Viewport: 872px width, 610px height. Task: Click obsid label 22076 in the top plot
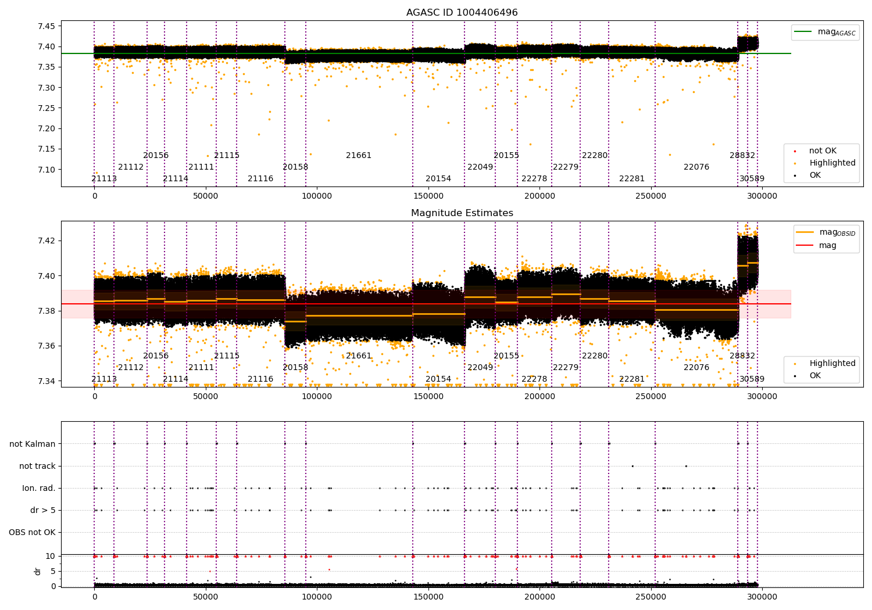(x=696, y=167)
